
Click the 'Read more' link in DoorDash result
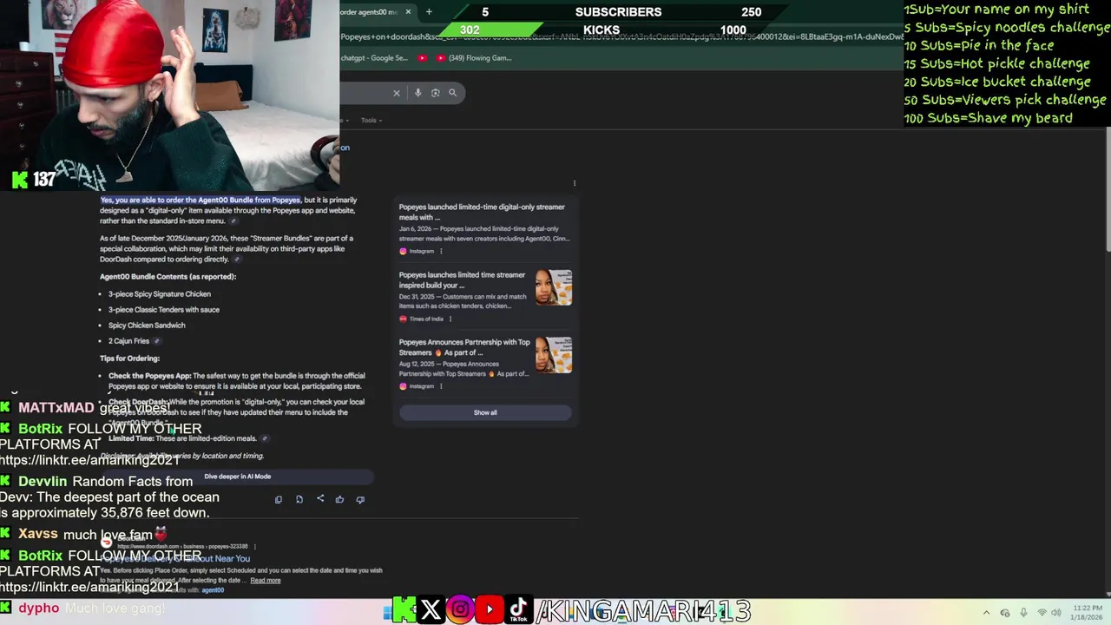click(x=266, y=581)
